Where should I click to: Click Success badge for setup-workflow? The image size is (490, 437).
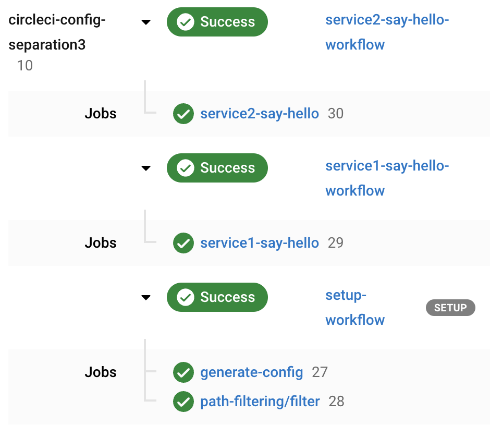[x=217, y=297]
